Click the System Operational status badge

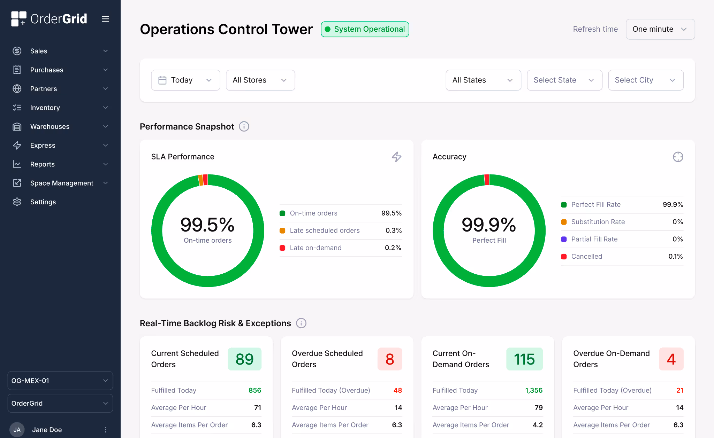pos(365,29)
